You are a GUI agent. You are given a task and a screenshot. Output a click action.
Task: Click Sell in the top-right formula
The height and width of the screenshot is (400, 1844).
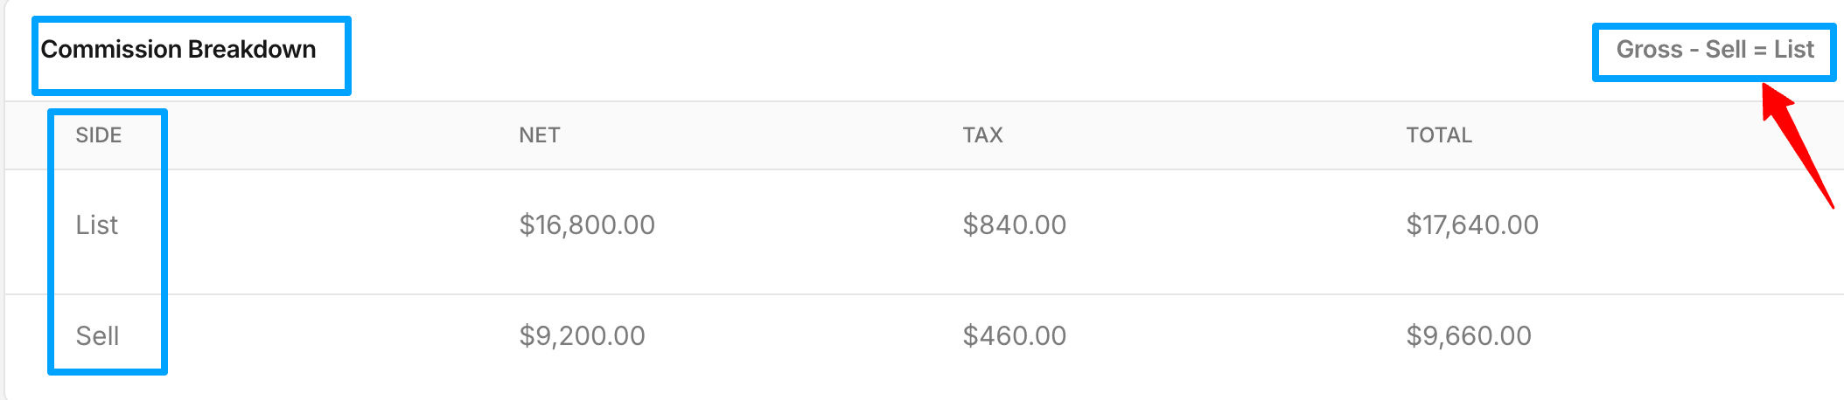pos(1726,50)
